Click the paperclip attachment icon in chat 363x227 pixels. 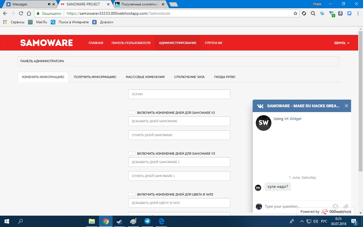point(346,207)
